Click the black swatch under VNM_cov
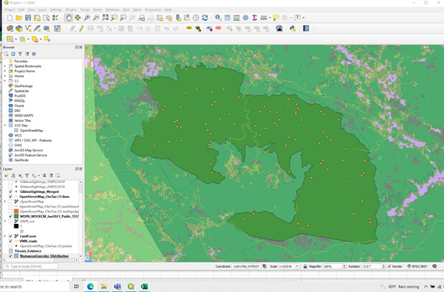Image resolution: width=444 pixels, height=292 pixels. tap(16, 226)
